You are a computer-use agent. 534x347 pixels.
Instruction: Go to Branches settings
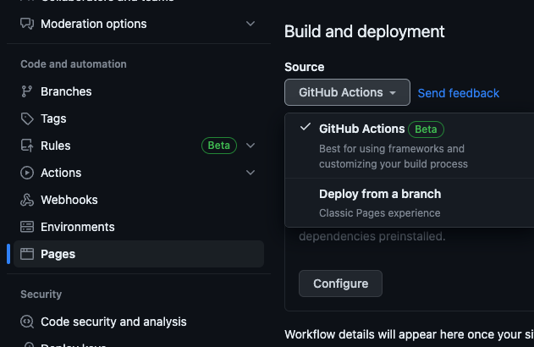(139, 91)
